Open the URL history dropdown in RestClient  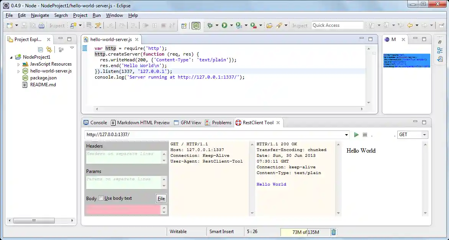tap(346, 135)
